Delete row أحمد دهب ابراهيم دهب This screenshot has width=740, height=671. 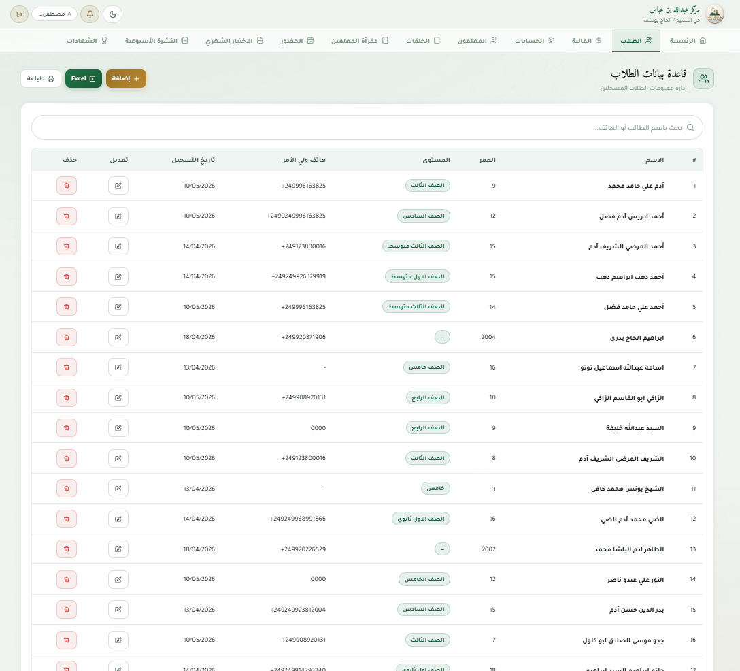coord(67,276)
